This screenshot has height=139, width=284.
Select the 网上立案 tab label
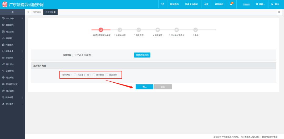(x=49, y=12)
